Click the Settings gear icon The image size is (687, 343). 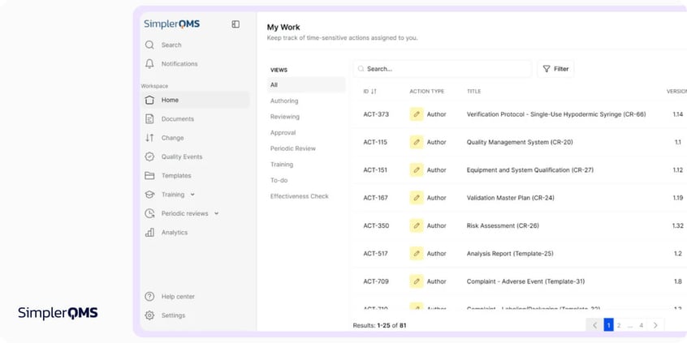point(149,315)
